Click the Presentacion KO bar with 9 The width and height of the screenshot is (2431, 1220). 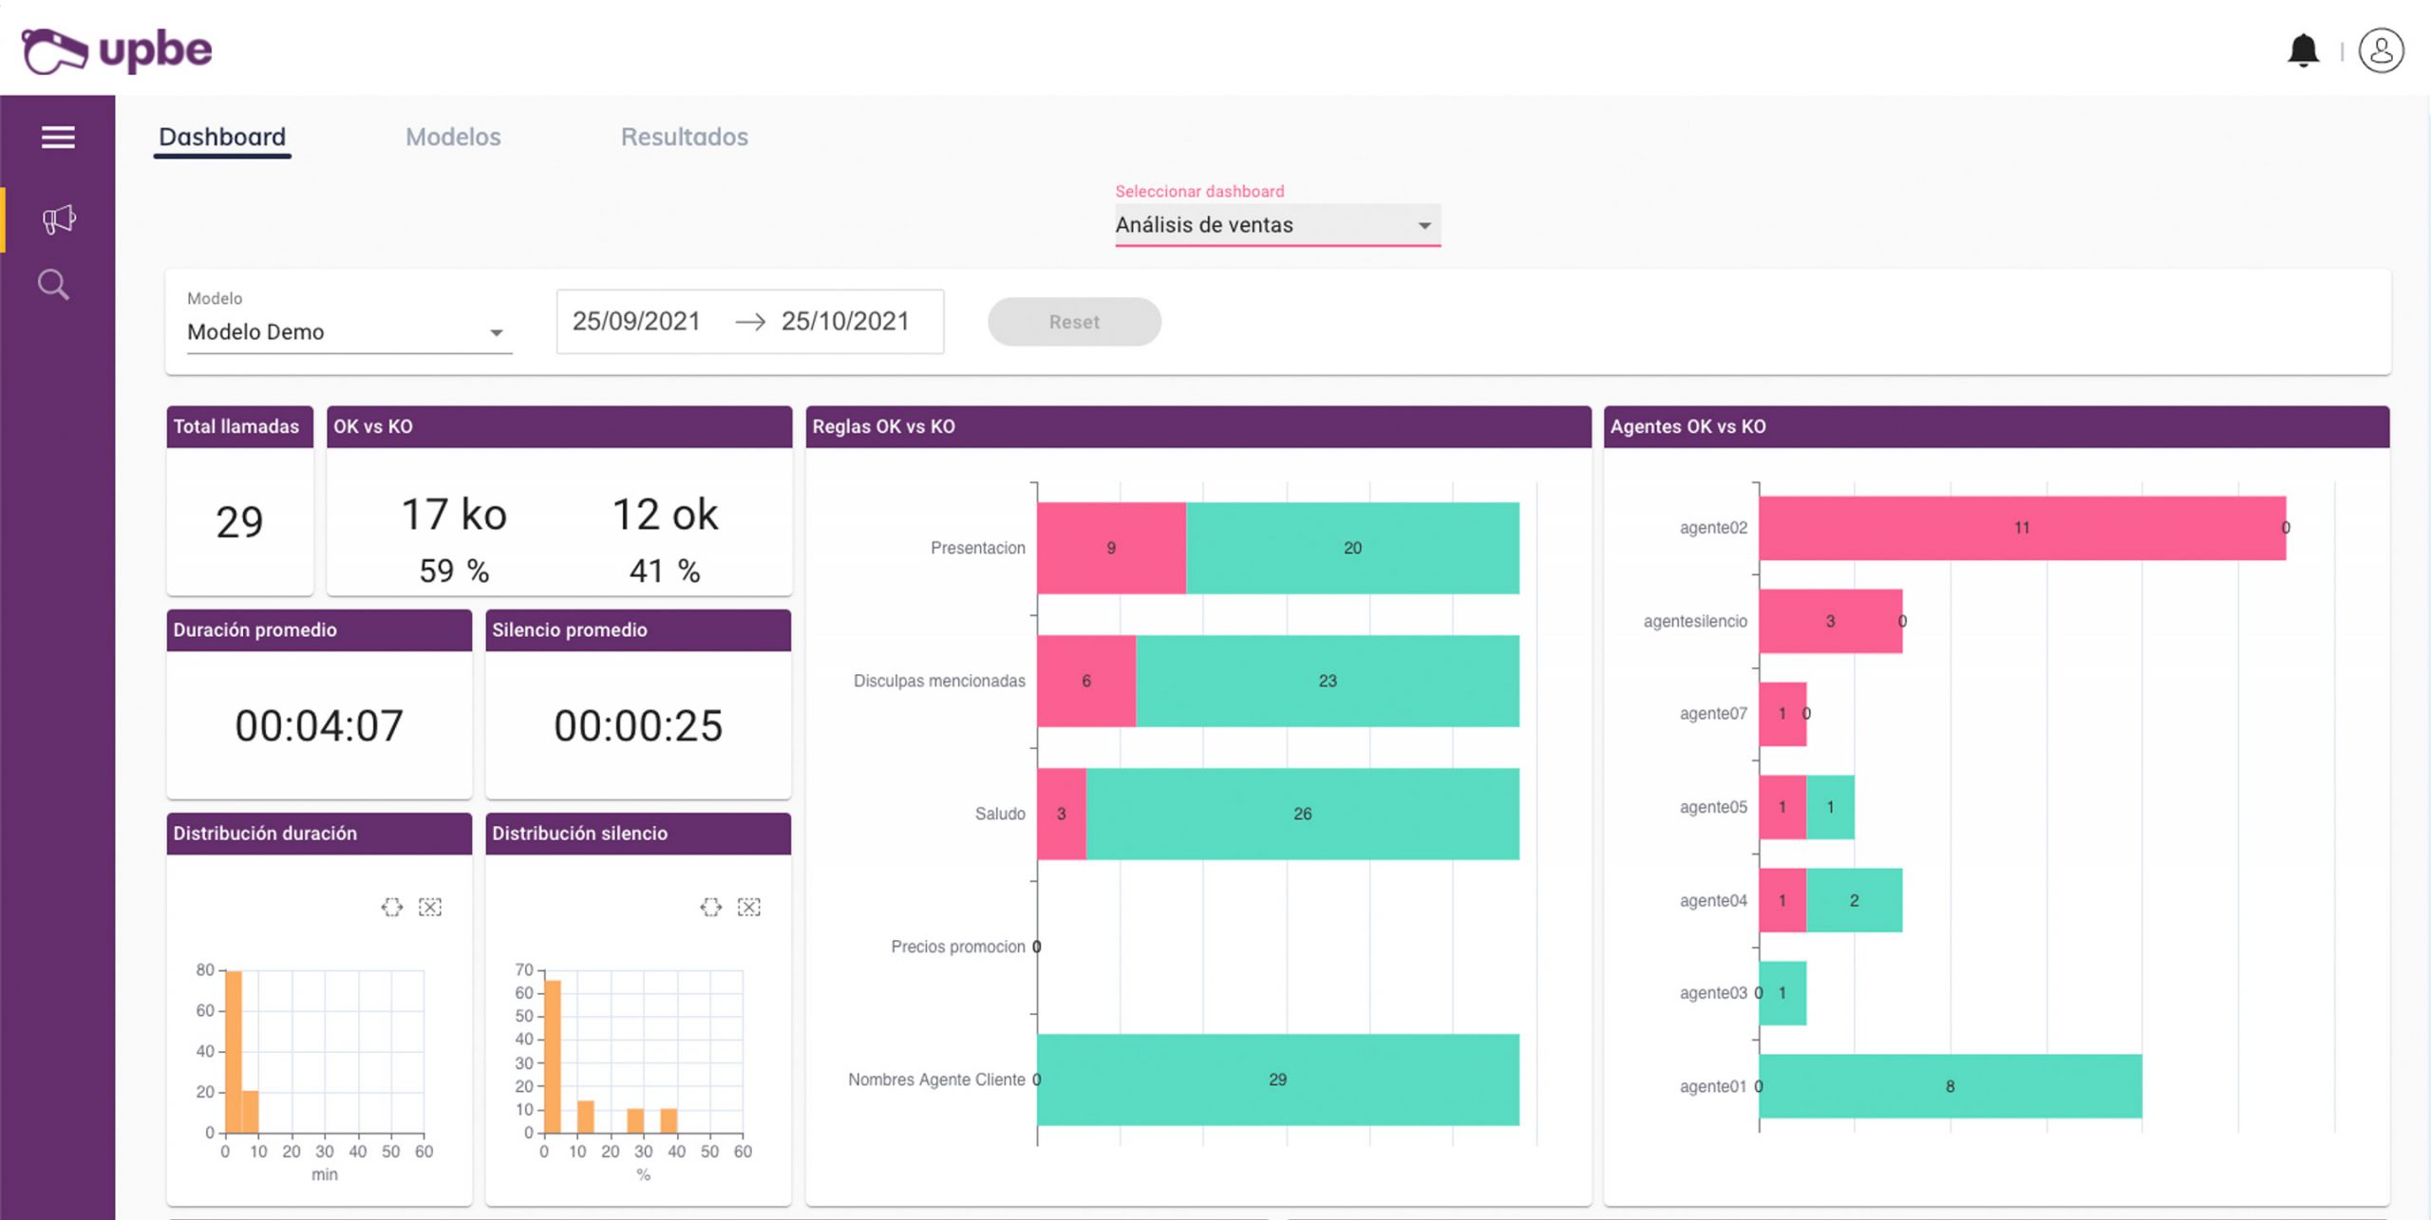[1111, 548]
